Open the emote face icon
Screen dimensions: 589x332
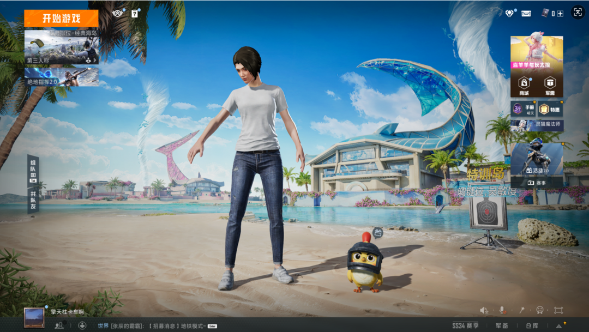point(540,310)
